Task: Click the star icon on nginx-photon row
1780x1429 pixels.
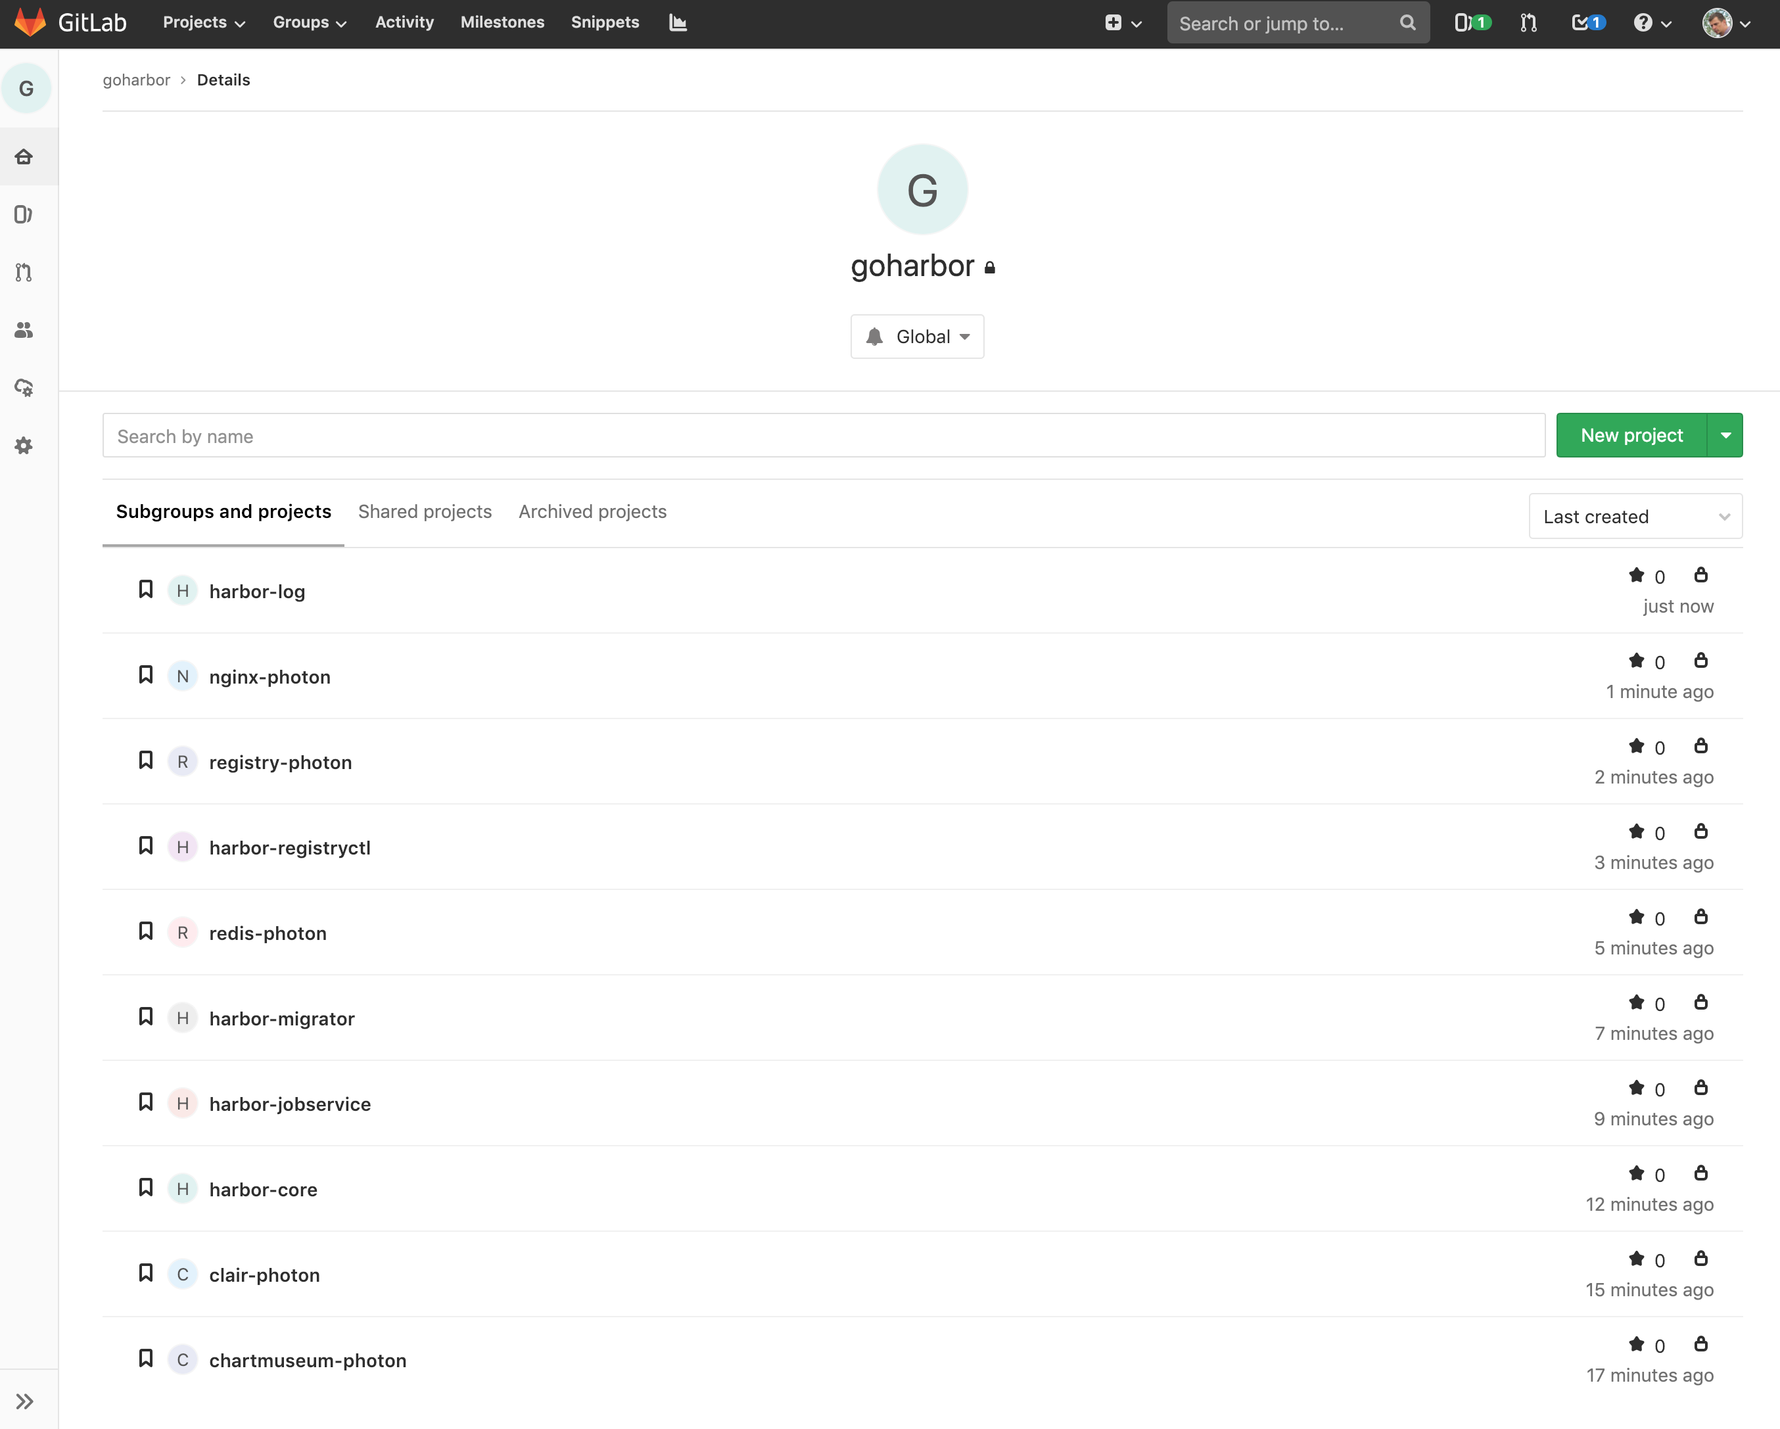Action: pos(1636,661)
